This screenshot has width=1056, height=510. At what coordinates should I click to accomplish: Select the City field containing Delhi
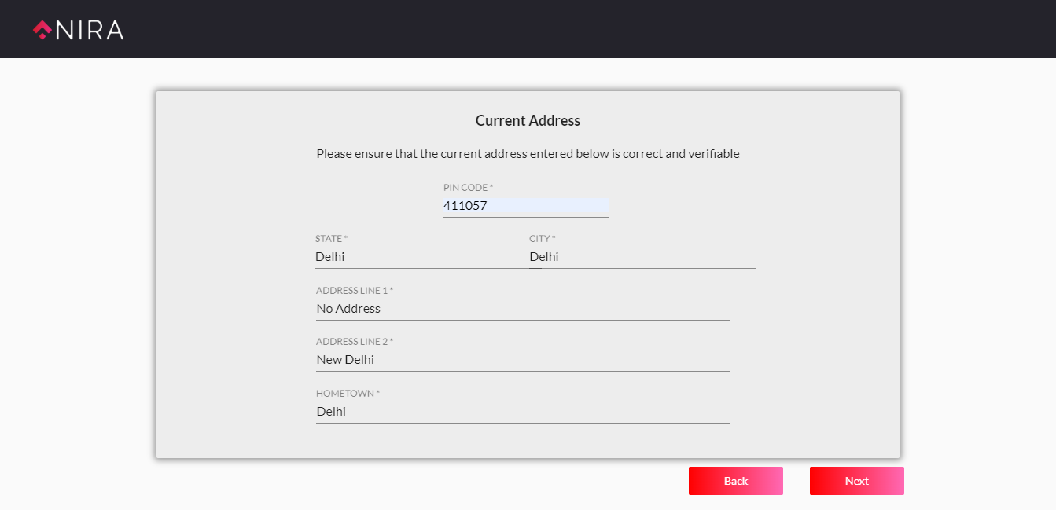click(x=642, y=257)
